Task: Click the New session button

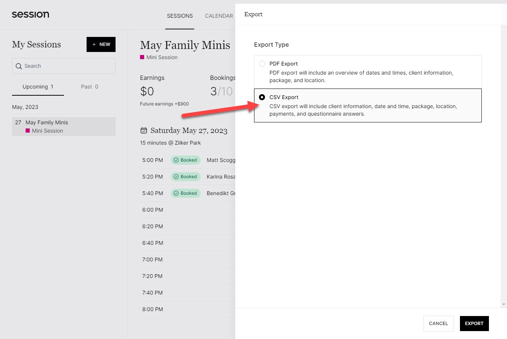Action: pyautogui.click(x=101, y=44)
